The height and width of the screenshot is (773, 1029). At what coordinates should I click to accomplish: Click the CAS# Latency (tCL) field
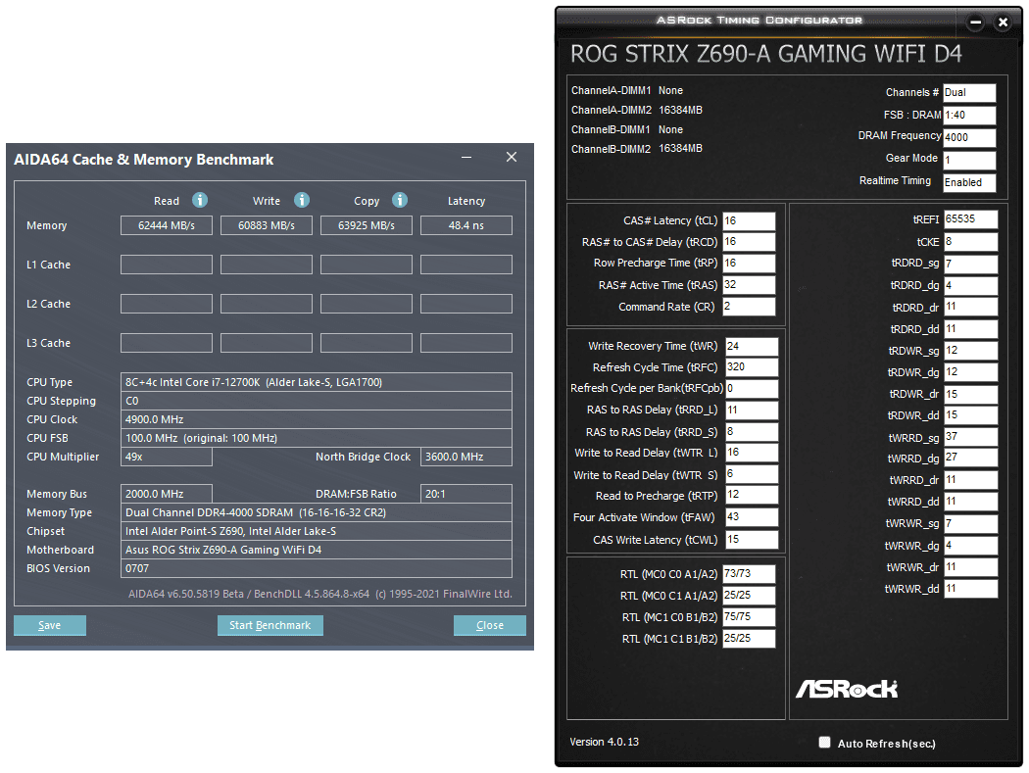pyautogui.click(x=749, y=220)
